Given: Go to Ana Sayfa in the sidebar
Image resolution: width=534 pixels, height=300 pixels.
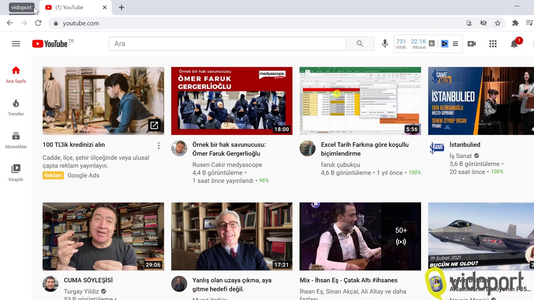Looking at the screenshot, I should [16, 75].
